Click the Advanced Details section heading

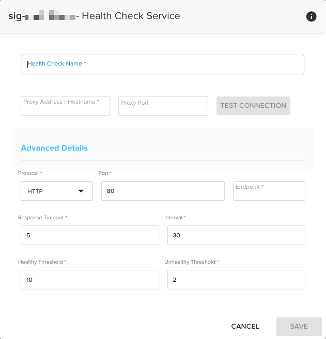pos(54,148)
